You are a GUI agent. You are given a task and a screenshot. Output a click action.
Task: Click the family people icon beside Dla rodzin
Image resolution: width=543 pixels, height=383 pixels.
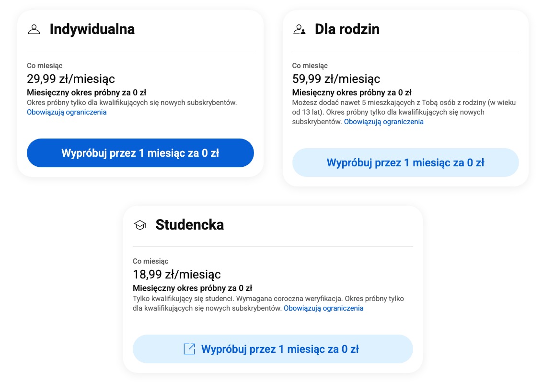(299, 29)
